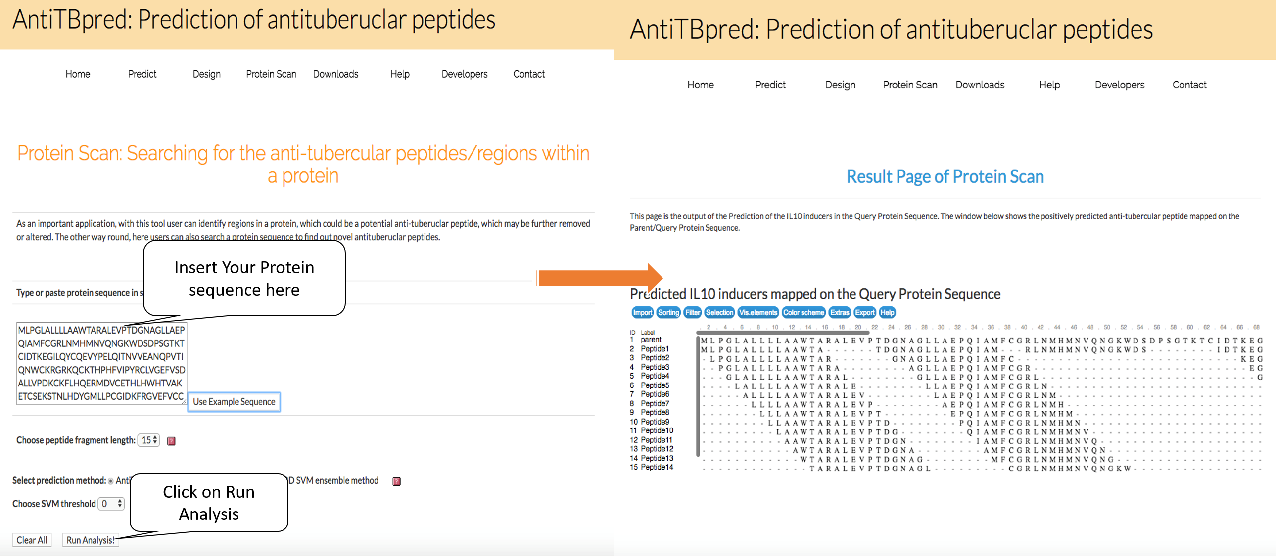The image size is (1276, 556).
Task: Click help icon beside peptide fragment length
Action: pyautogui.click(x=171, y=441)
